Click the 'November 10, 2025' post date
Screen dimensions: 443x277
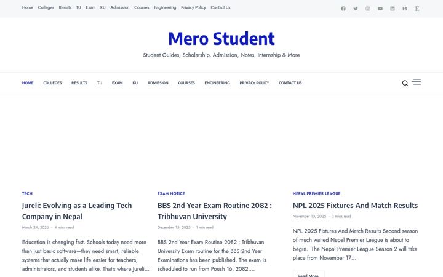click(x=309, y=216)
